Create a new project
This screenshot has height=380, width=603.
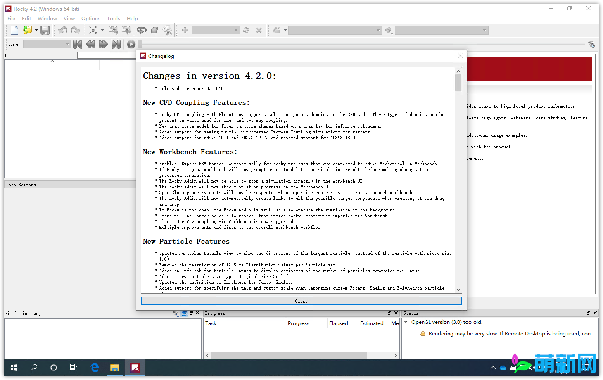[14, 30]
